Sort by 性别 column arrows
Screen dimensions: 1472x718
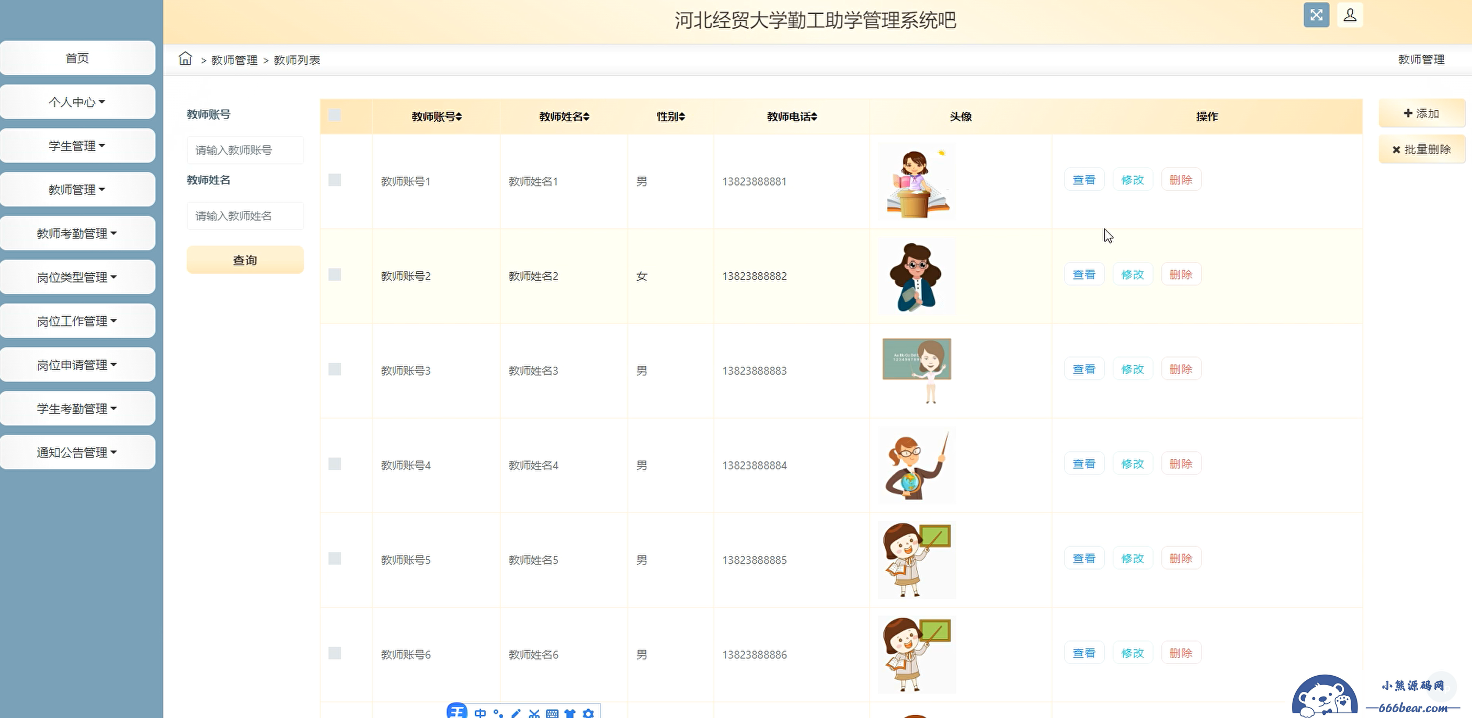(682, 117)
